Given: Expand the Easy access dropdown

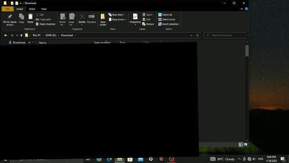Looking at the screenshot, I should tap(117, 19).
